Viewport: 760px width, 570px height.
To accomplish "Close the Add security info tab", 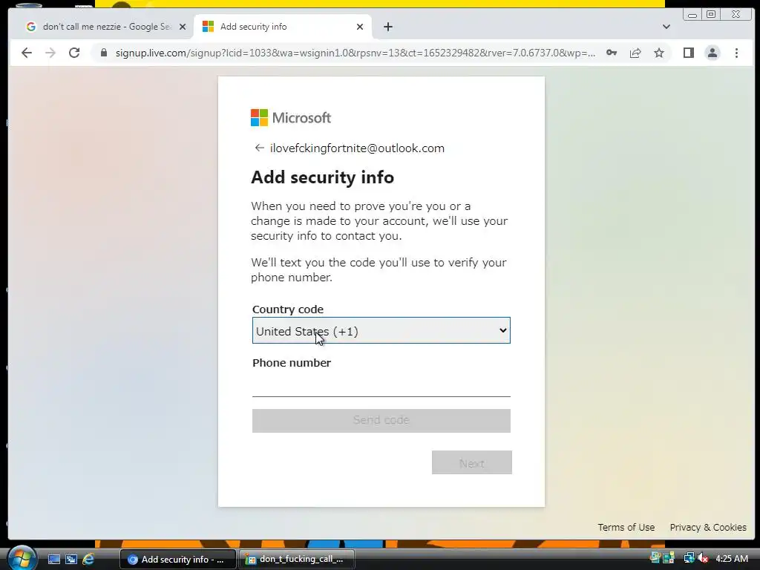I will pos(360,27).
